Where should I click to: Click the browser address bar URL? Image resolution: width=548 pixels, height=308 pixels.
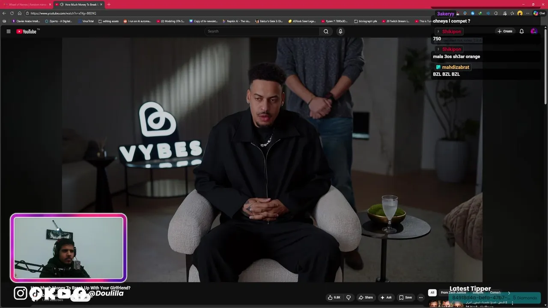63,13
